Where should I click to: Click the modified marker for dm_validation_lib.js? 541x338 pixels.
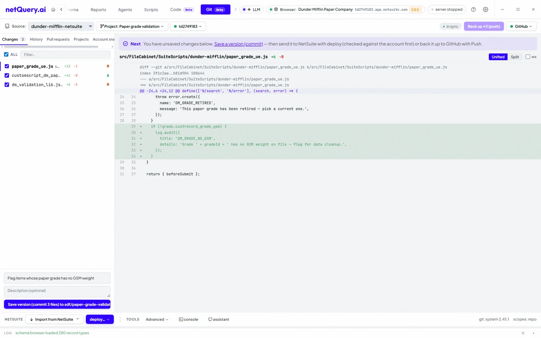(108, 85)
